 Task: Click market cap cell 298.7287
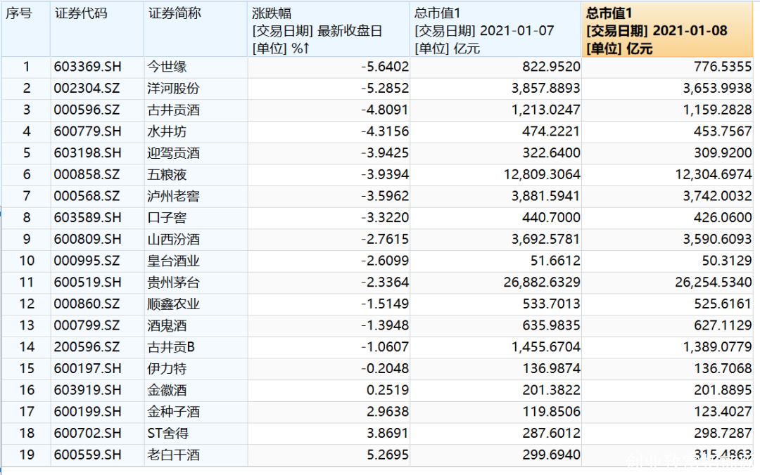[723, 433]
